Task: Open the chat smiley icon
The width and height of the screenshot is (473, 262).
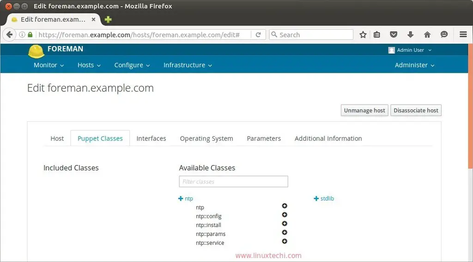Action: pos(444,34)
